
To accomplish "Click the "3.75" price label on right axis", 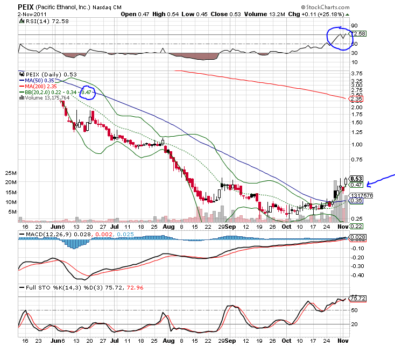I will (357, 74).
